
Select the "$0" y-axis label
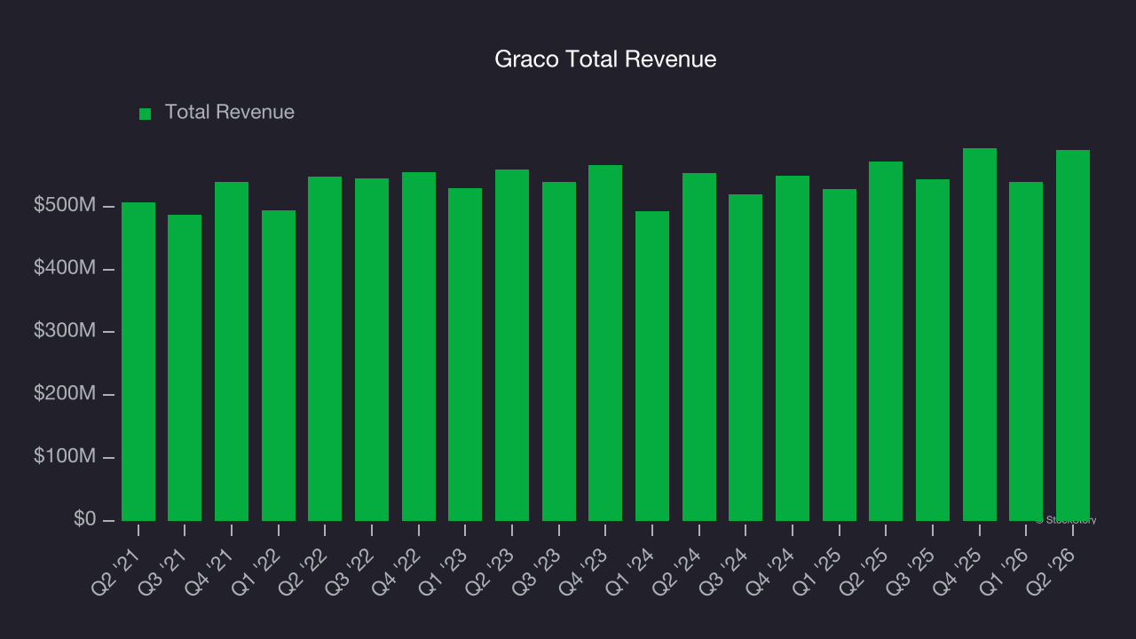tap(85, 519)
